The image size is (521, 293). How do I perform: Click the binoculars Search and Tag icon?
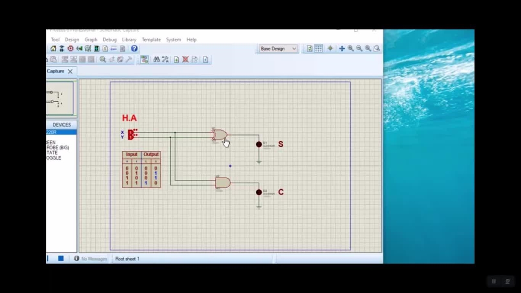click(x=156, y=59)
